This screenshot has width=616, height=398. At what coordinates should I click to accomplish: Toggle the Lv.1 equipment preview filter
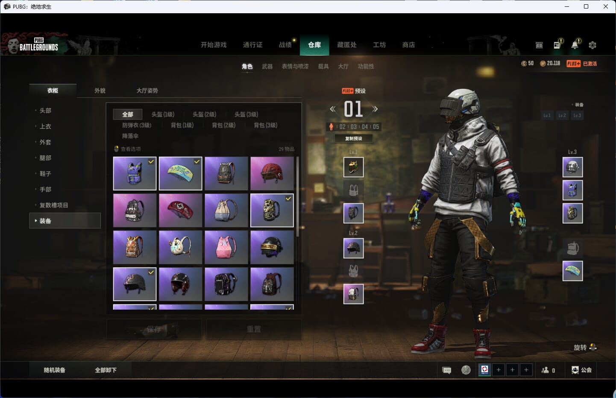pyautogui.click(x=547, y=115)
